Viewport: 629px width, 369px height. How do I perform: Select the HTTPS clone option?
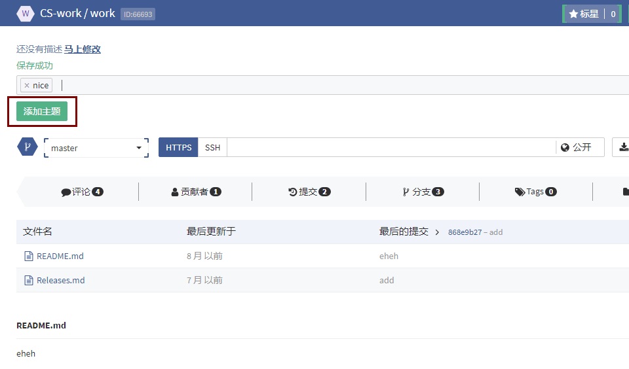point(178,148)
